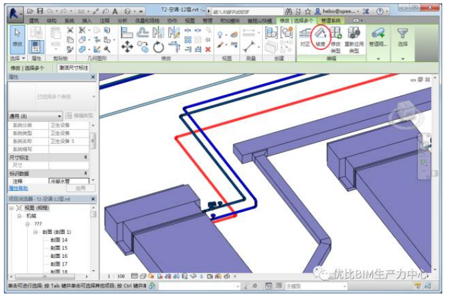
Task: Open the 结构 ribbon tab
Action: 52,20
